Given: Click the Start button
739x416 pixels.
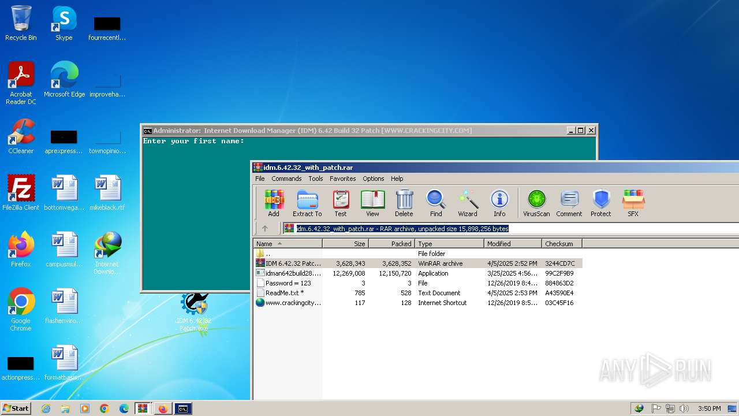Looking at the screenshot, I should click(16, 408).
